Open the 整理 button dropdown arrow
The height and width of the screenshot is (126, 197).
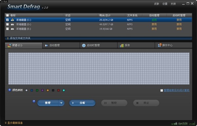[61, 103]
